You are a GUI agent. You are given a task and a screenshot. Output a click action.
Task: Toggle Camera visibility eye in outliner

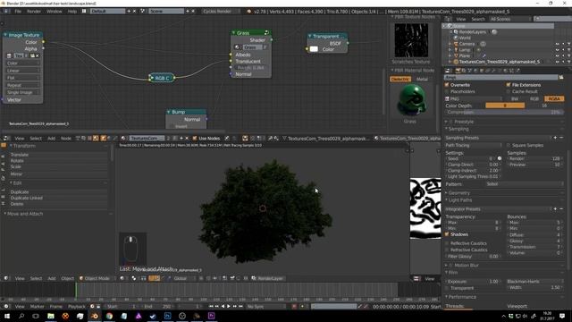pyautogui.click(x=557, y=44)
